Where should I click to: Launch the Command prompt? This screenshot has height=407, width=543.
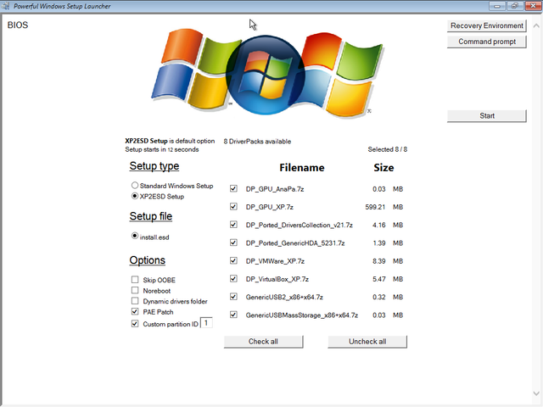click(487, 42)
